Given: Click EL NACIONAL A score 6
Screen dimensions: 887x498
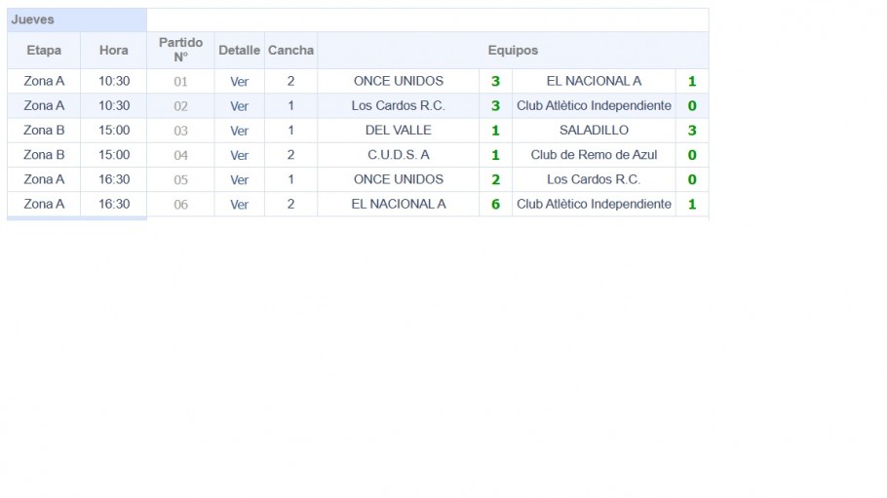Looking at the screenshot, I should pos(495,205).
